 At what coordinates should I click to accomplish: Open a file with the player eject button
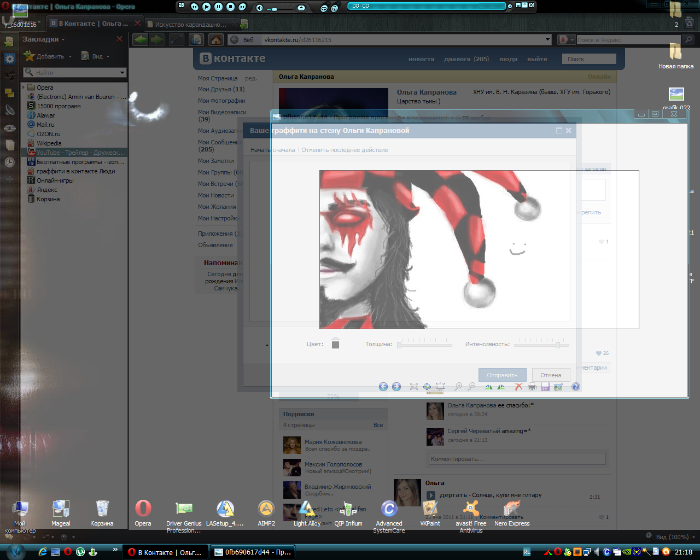pyautogui.click(x=301, y=8)
